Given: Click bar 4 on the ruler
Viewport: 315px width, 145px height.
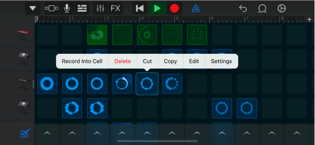Looking at the screenshot, I should [x=143, y=19].
